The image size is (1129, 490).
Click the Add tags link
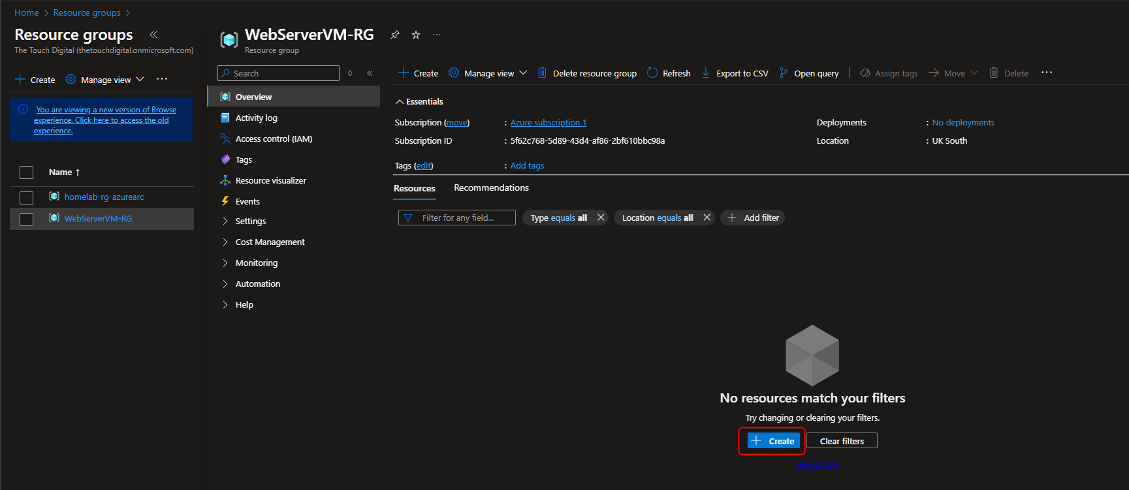tap(527, 165)
